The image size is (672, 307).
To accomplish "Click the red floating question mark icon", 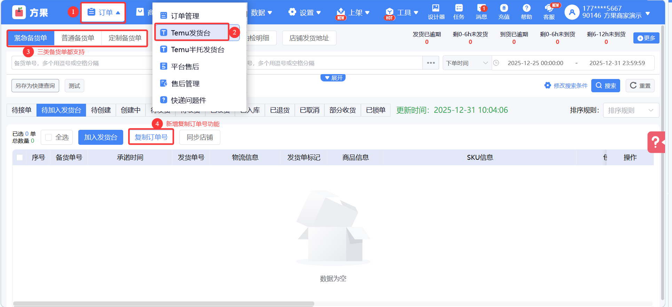I will pos(656,142).
